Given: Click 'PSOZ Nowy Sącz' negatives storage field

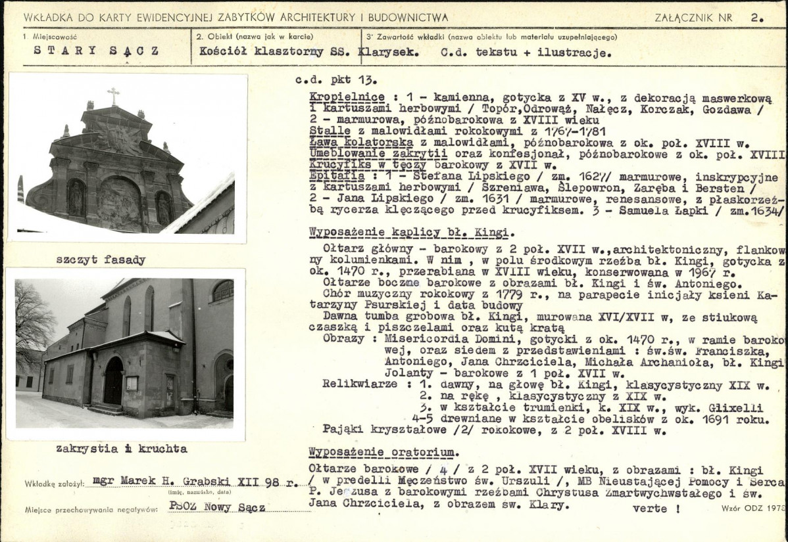Looking at the screenshot, I should (218, 507).
